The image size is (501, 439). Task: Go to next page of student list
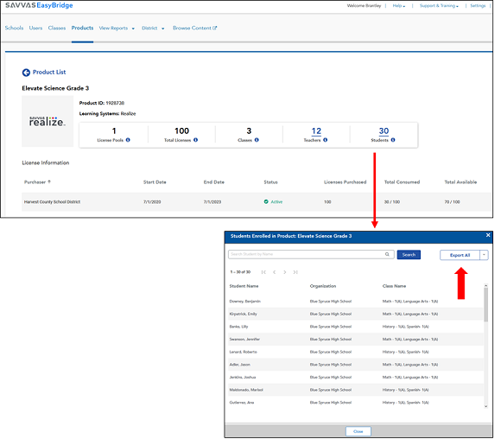pos(285,272)
